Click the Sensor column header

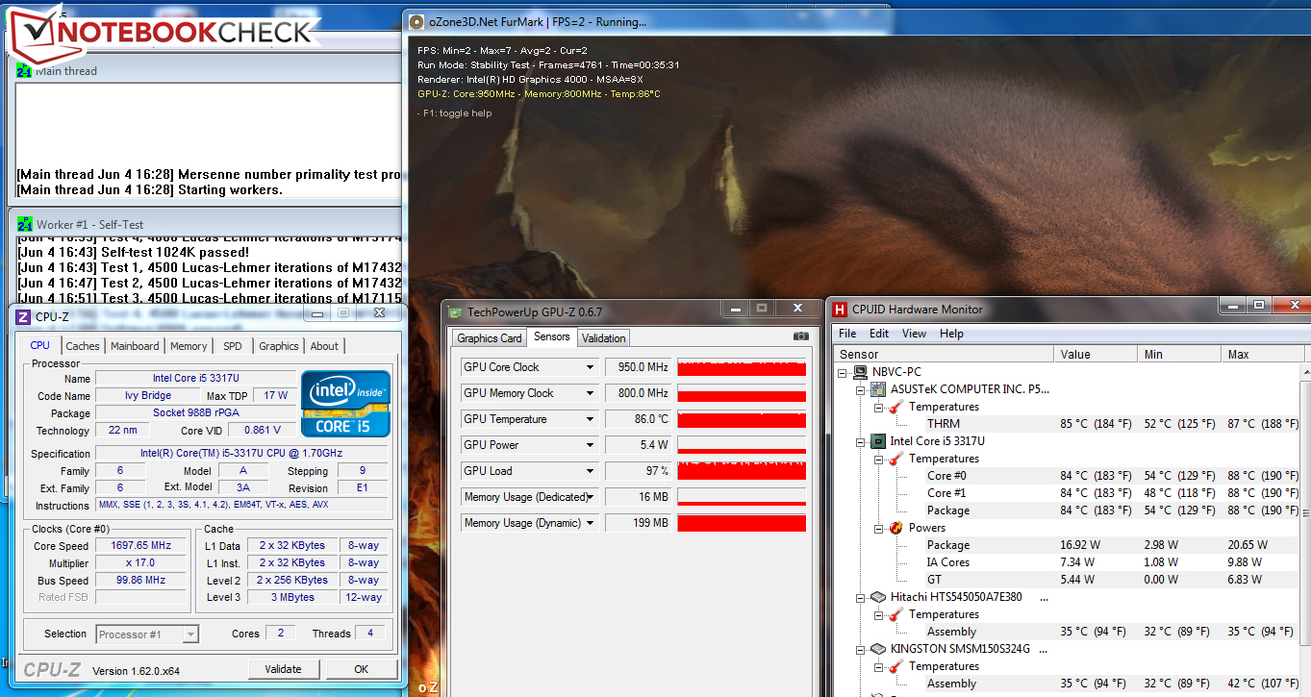point(944,354)
